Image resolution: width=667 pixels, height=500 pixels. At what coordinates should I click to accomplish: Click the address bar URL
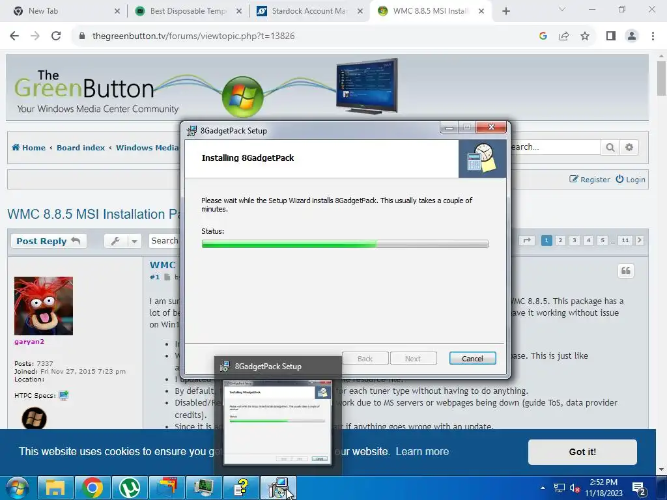click(x=193, y=36)
